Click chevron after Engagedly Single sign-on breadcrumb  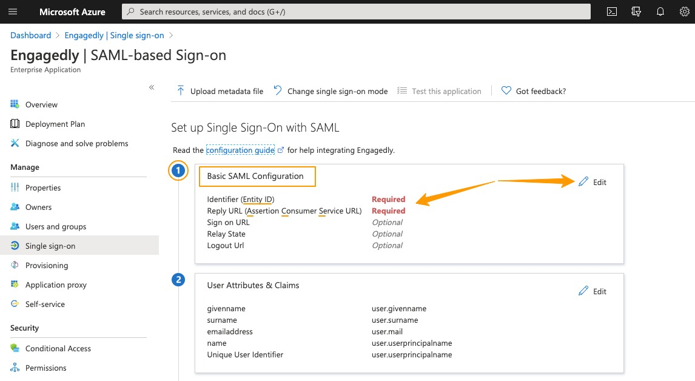pos(170,35)
